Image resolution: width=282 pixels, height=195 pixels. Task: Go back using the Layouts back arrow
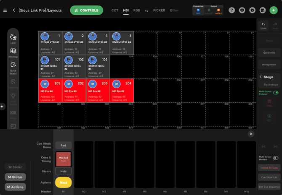(x=14, y=10)
